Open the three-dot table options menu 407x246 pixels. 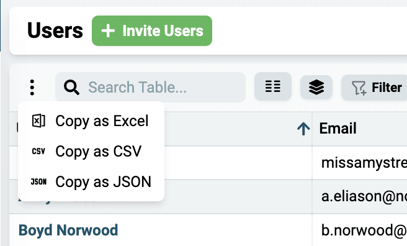[32, 88]
